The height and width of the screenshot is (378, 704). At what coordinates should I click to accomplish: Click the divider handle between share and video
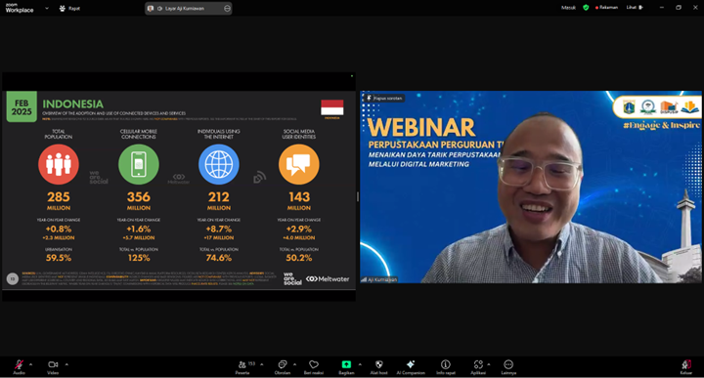(358, 196)
